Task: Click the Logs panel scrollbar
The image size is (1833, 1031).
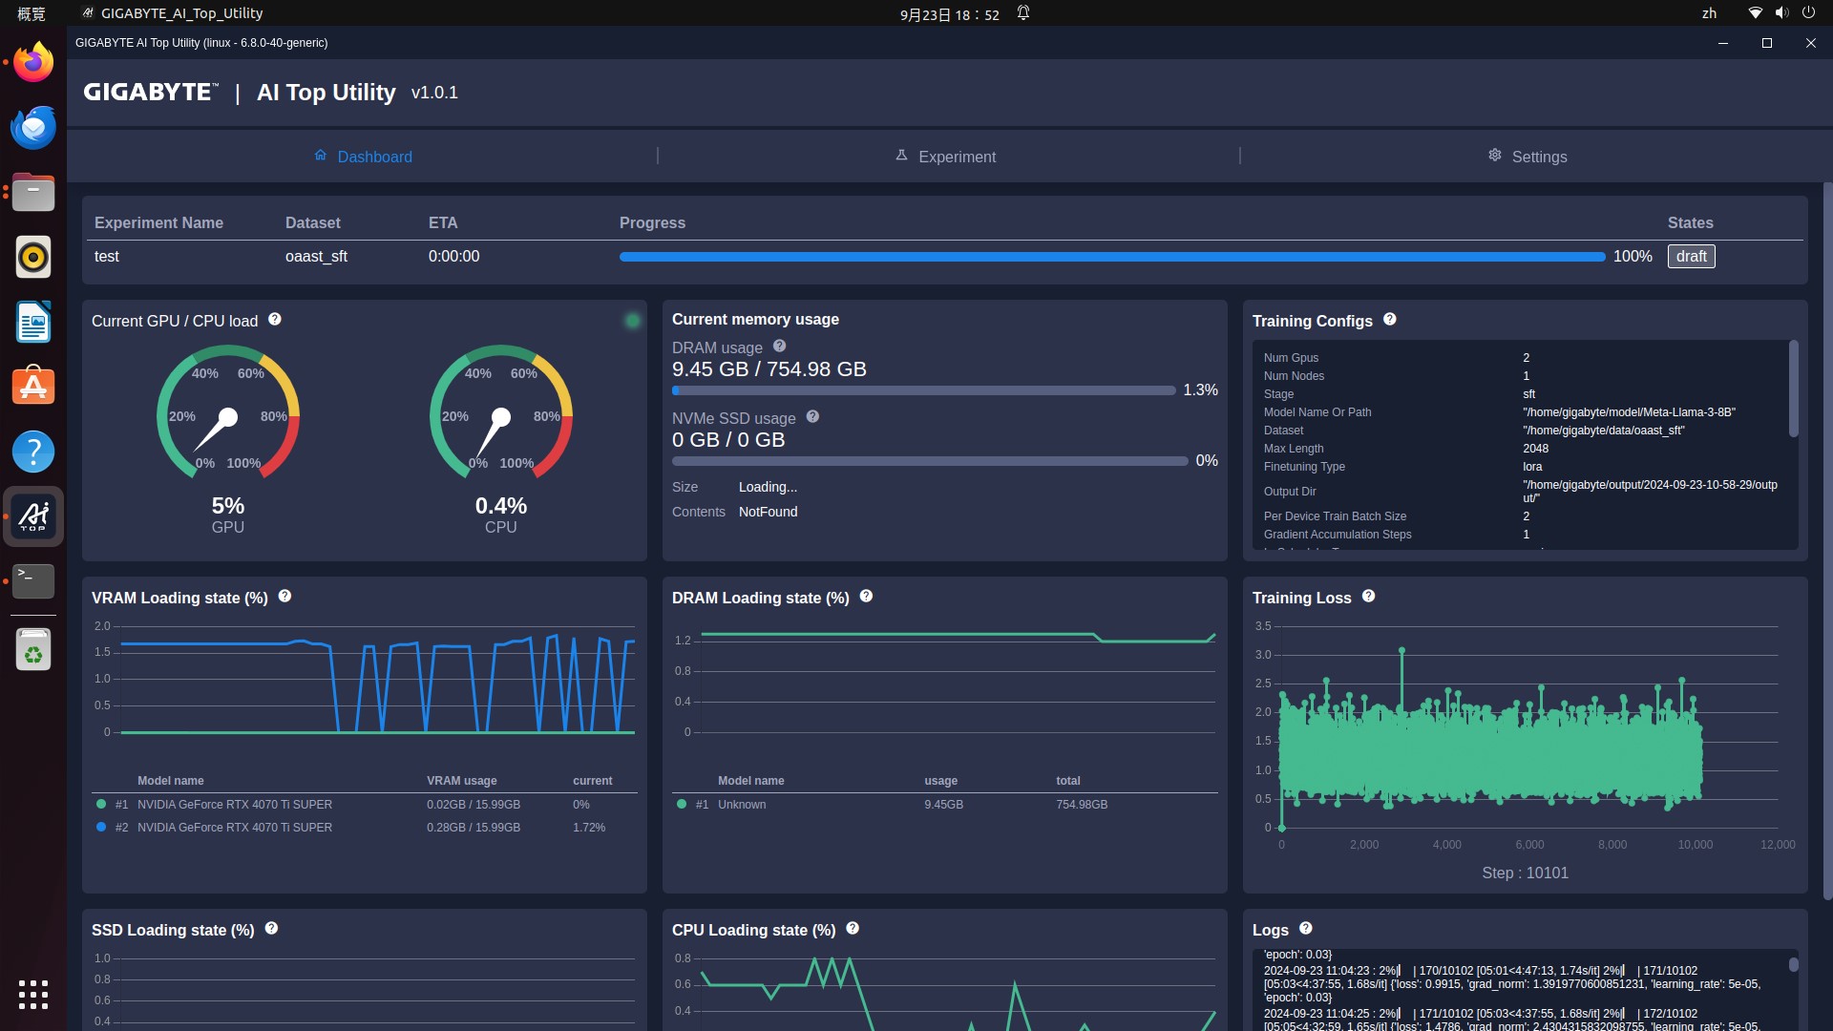Action: point(1793,965)
